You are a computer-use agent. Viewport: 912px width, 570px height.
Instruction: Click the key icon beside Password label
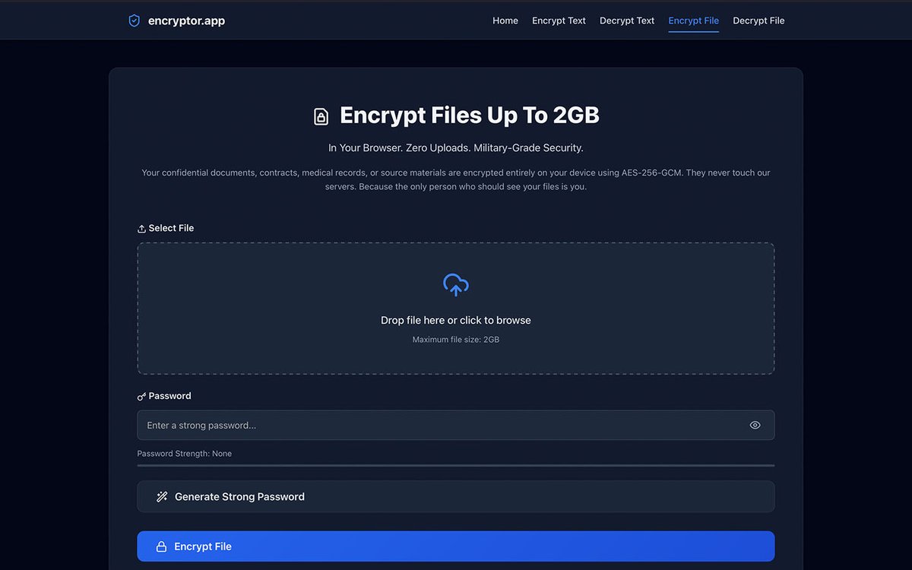[x=141, y=397]
